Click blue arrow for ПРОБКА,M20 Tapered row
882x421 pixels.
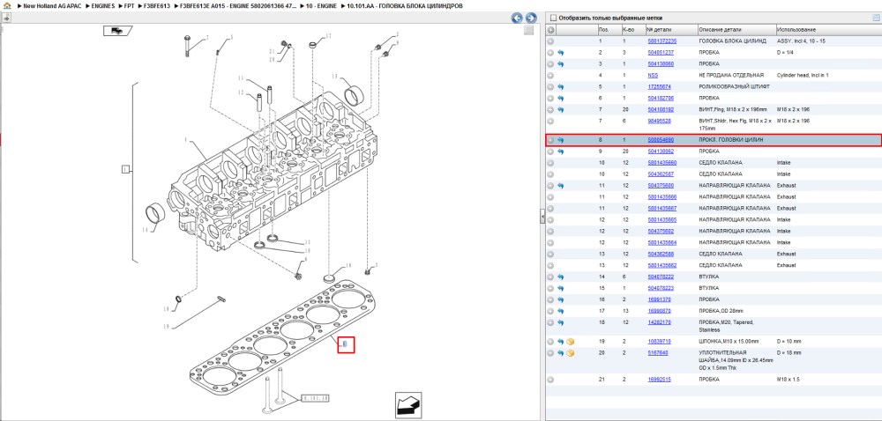561,322
